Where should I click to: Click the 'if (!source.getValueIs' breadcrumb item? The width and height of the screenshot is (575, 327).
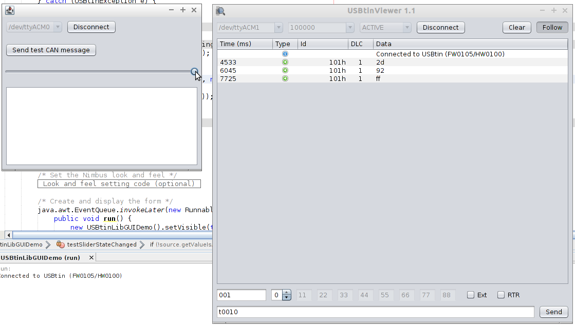tap(181, 244)
